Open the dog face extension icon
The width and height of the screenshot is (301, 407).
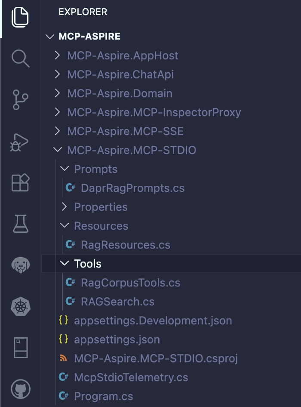21,265
